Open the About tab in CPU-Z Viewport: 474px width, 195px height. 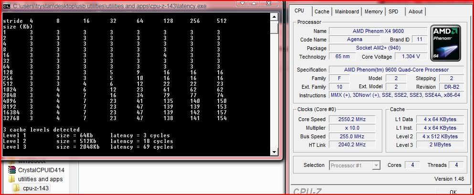(415, 11)
